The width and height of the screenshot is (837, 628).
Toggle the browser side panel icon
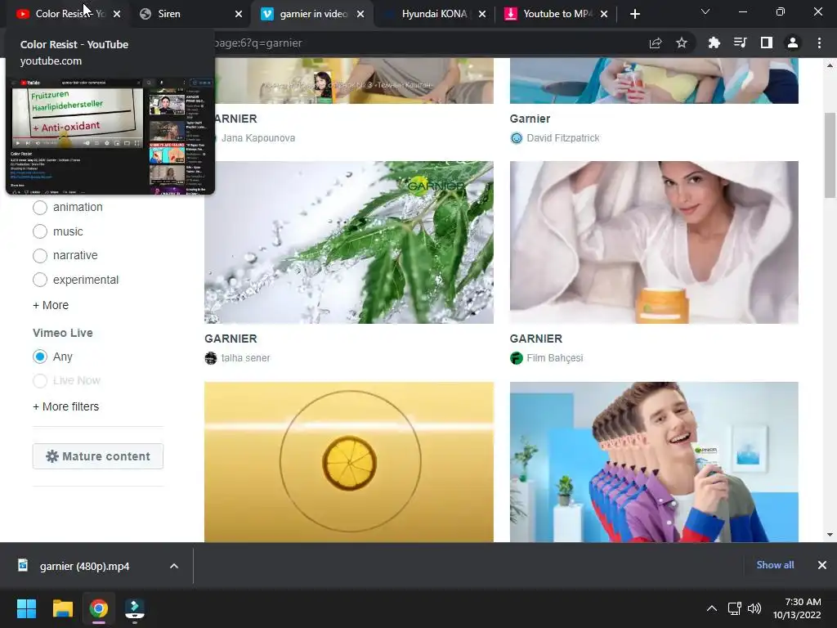[x=767, y=43]
